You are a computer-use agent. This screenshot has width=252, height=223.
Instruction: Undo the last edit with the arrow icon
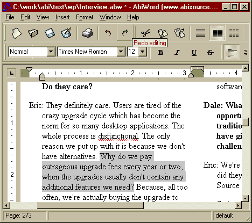point(108,33)
